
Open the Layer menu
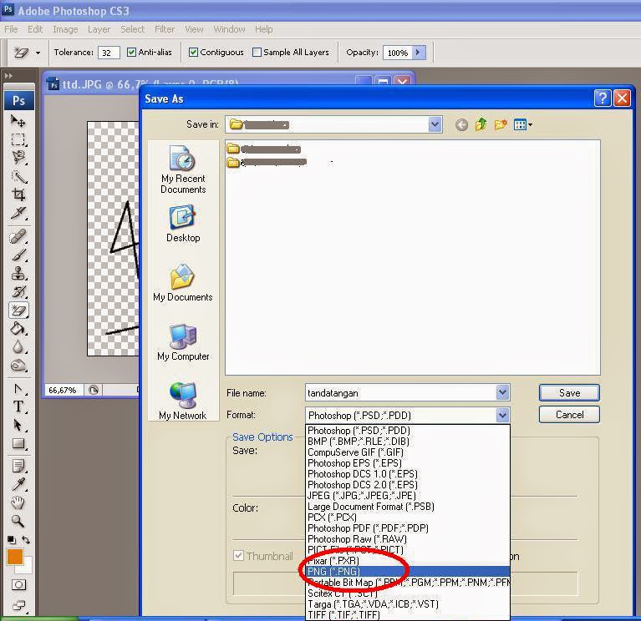click(99, 29)
